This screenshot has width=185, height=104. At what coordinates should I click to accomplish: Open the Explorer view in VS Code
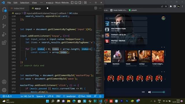pos(4,10)
